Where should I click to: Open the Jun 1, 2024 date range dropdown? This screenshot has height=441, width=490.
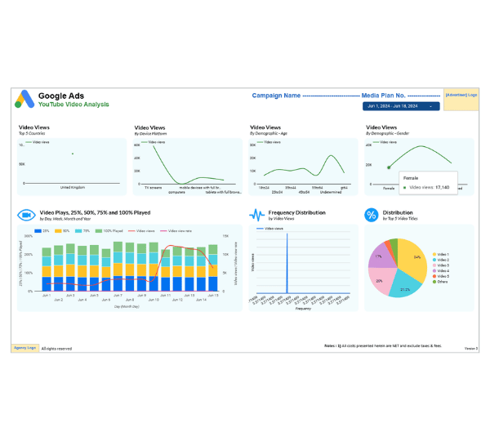click(401, 106)
